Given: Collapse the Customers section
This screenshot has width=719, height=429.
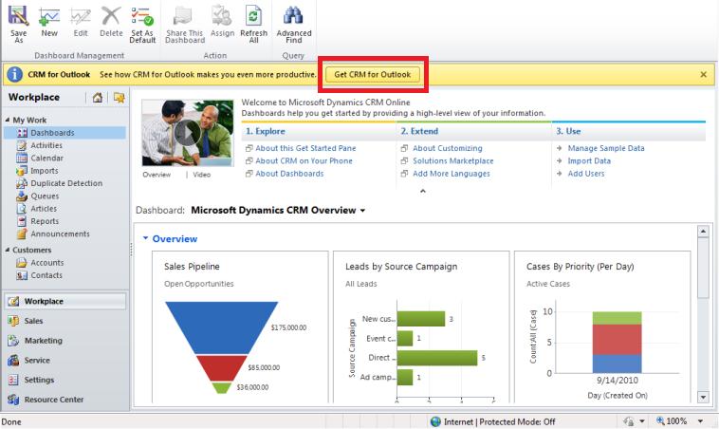Looking at the screenshot, I should click(x=8, y=251).
